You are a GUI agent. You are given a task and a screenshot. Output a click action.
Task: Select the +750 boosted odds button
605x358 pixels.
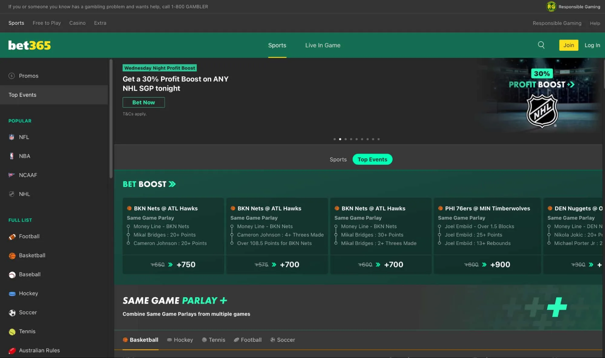pos(173,265)
